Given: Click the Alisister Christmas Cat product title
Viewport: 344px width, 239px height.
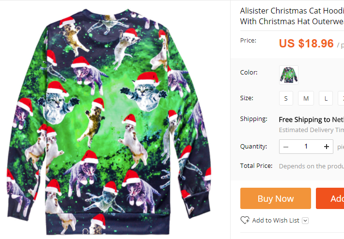Looking at the screenshot, I should (x=292, y=16).
